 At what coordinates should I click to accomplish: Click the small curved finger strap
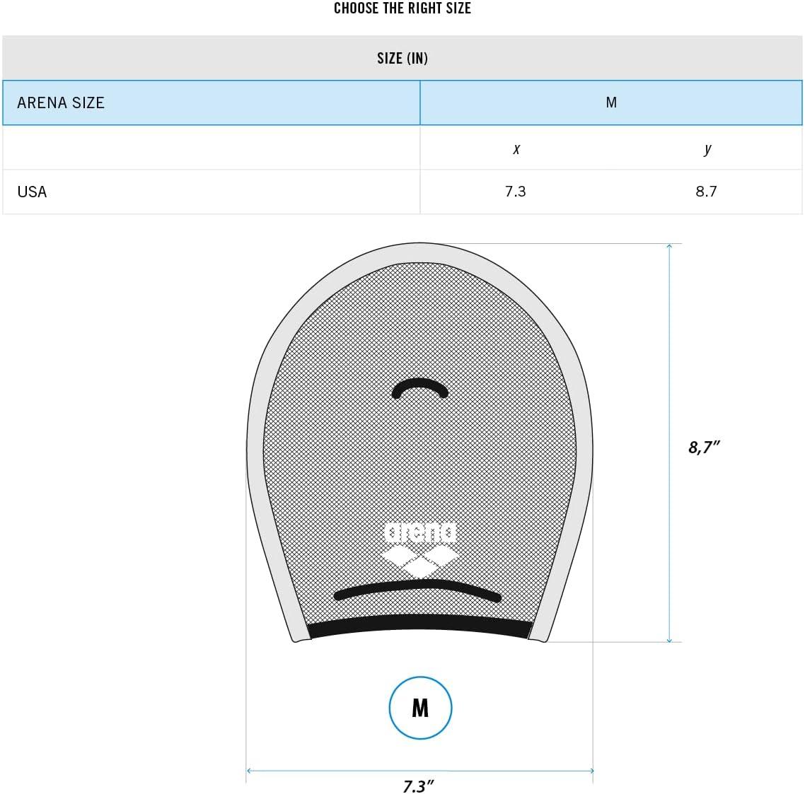[x=420, y=386]
